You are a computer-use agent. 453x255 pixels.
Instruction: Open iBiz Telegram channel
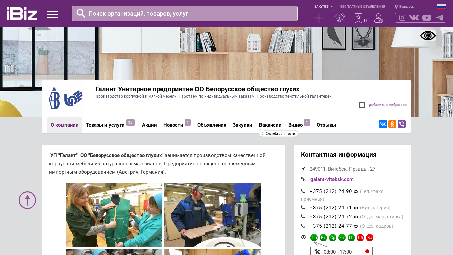pyautogui.click(x=440, y=18)
